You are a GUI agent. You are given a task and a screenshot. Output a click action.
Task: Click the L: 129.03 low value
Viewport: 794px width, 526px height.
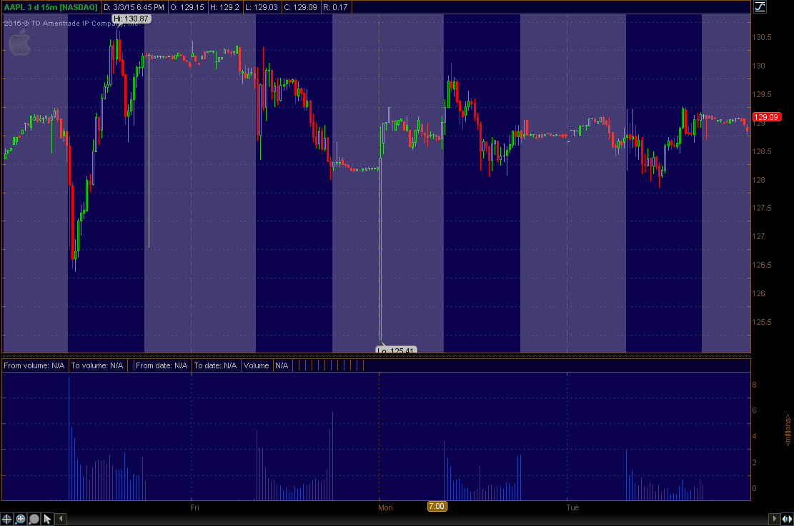pyautogui.click(x=262, y=7)
